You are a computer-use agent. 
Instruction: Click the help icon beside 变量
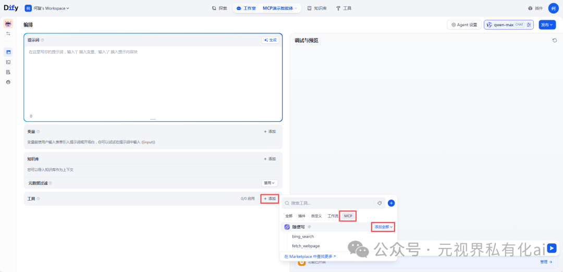coord(39,132)
